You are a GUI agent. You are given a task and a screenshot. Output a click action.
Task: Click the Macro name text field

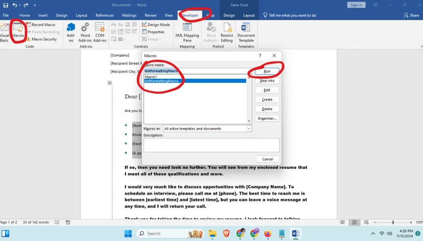tap(197, 71)
